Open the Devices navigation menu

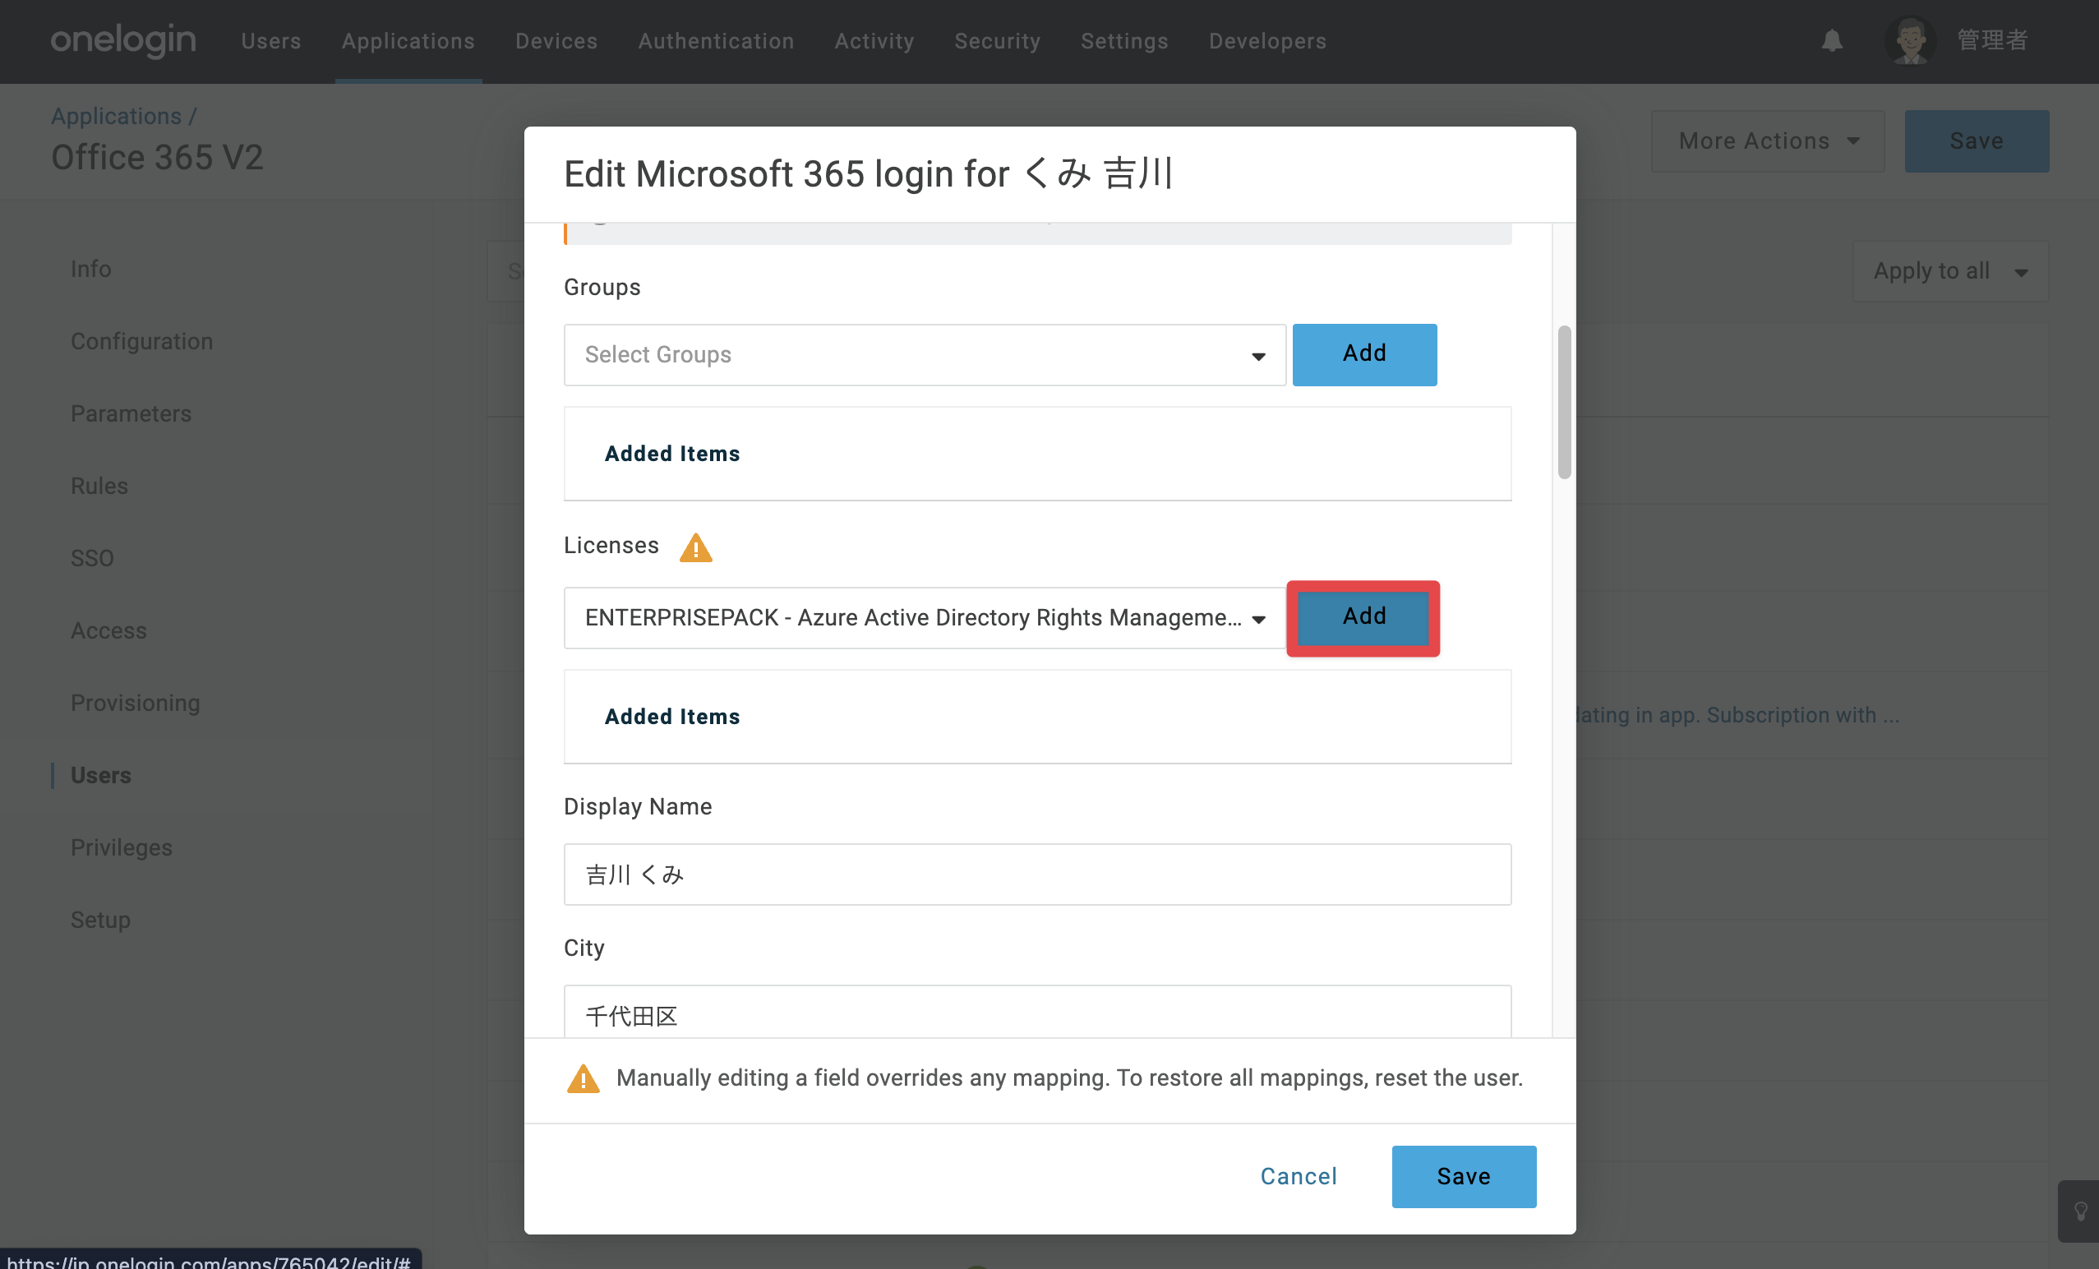[x=556, y=41]
